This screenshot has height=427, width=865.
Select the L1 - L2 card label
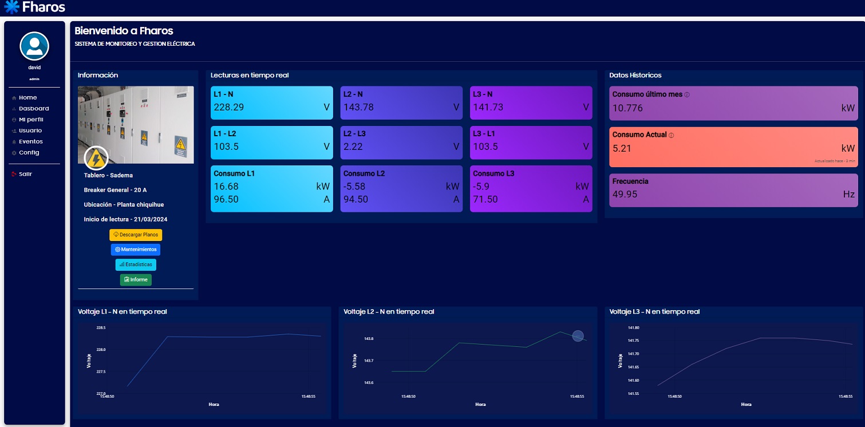(x=225, y=133)
